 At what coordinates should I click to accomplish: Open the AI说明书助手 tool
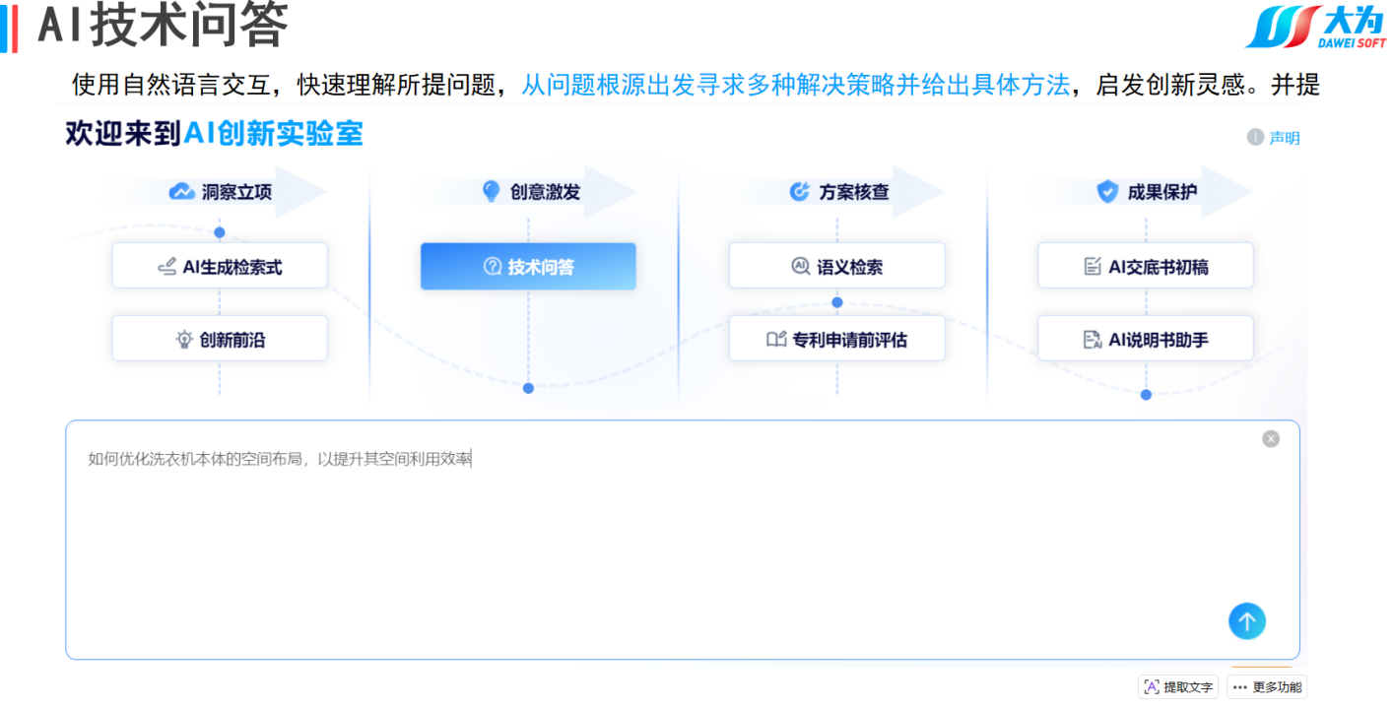(1145, 340)
